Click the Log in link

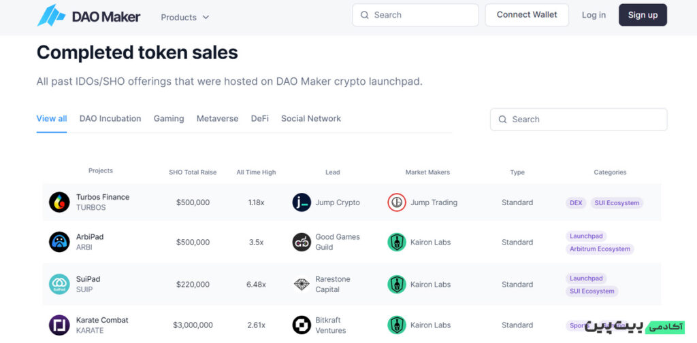pyautogui.click(x=594, y=15)
